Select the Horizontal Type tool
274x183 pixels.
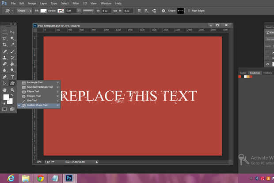pos(12,77)
